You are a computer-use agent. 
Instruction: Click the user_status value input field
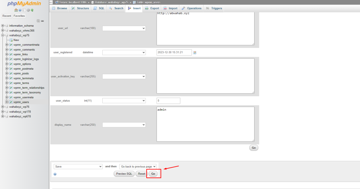tap(168, 101)
